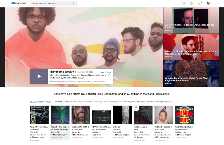Click the $3 more than the min text
Screen dimensions: 224x145
pos(163,135)
